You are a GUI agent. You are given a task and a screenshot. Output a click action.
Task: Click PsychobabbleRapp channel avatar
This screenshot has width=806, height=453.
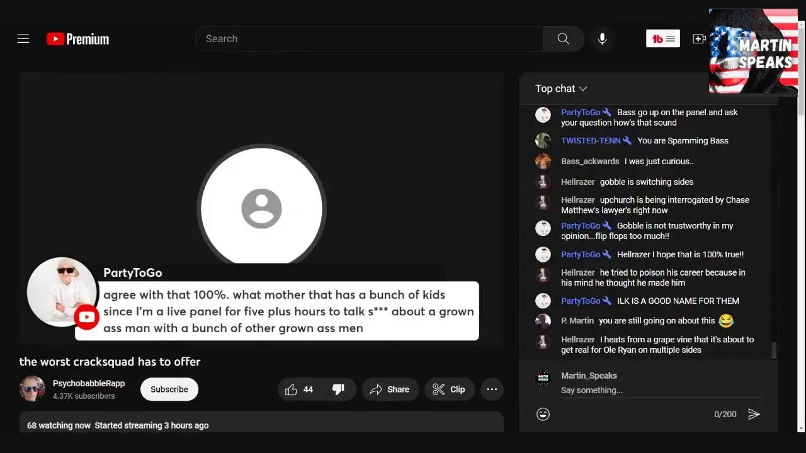tap(32, 389)
